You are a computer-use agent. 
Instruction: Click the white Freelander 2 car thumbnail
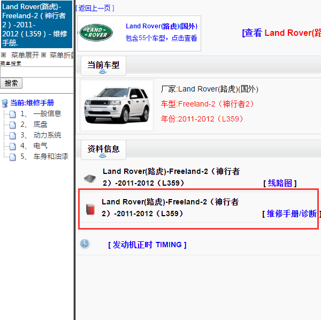[x=117, y=105]
